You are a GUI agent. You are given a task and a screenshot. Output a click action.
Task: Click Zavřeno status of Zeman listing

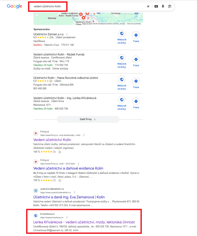pos(38,45)
